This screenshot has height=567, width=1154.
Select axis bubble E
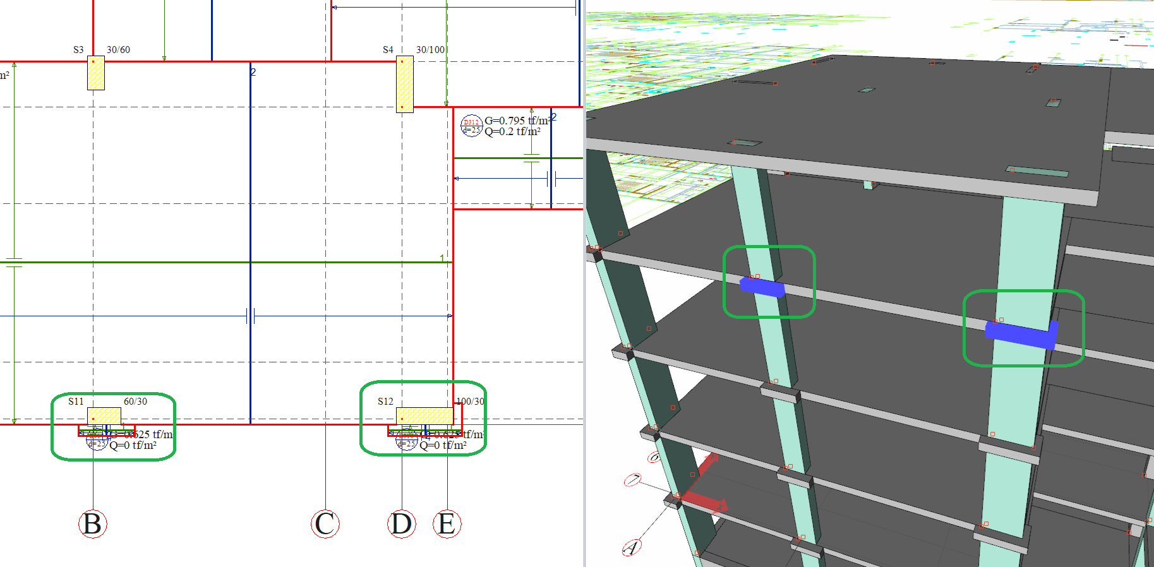click(x=447, y=524)
